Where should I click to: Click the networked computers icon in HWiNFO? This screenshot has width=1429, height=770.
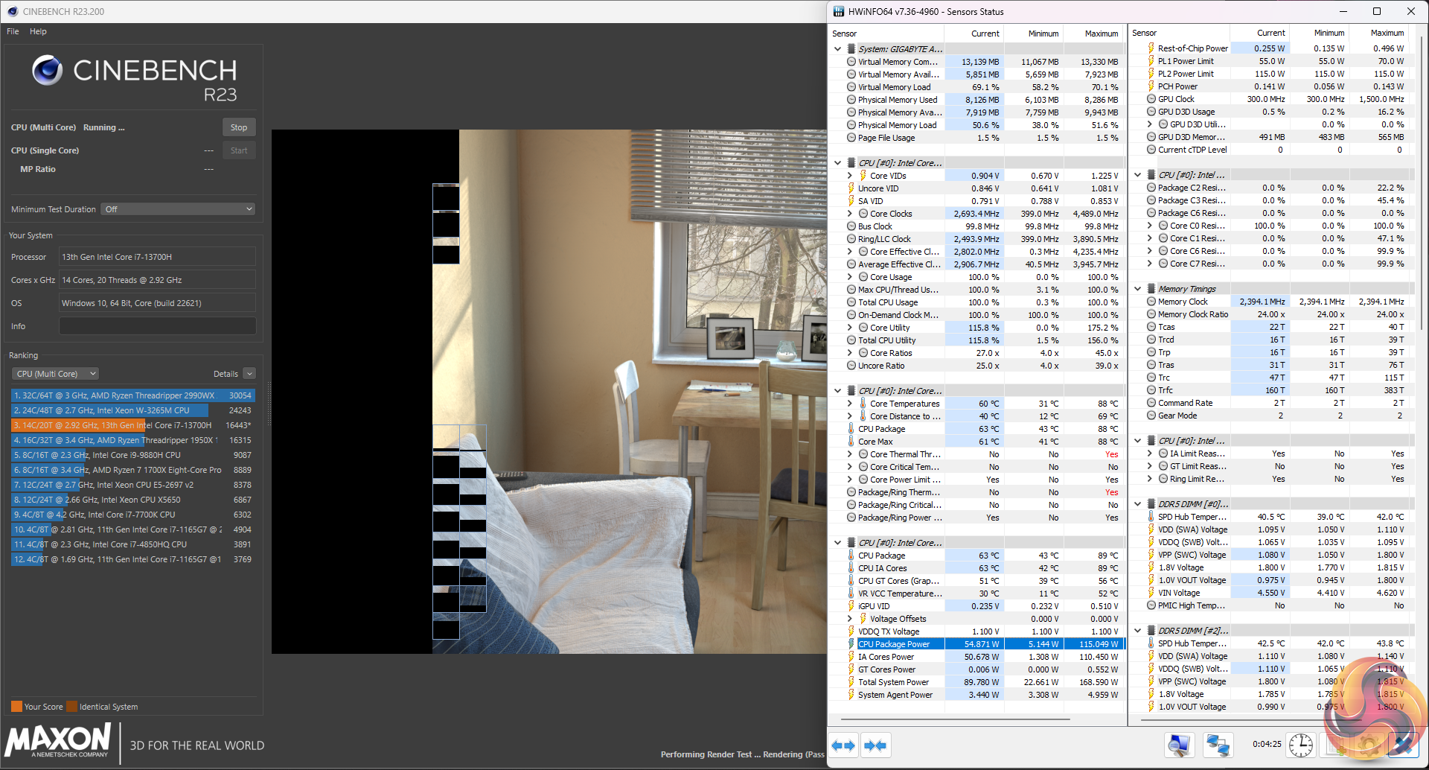1218,745
